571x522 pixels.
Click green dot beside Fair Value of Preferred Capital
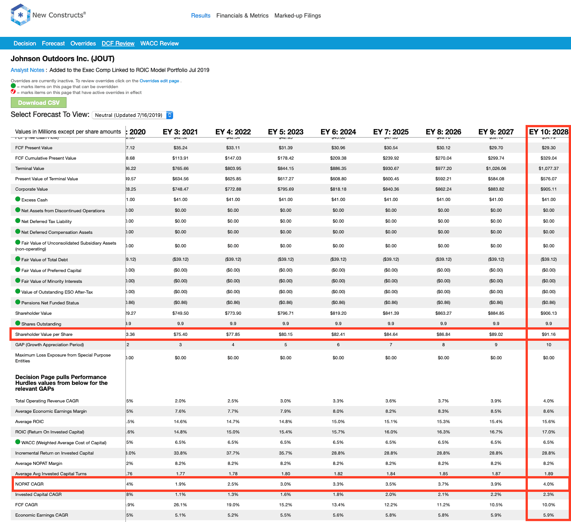[18, 270]
